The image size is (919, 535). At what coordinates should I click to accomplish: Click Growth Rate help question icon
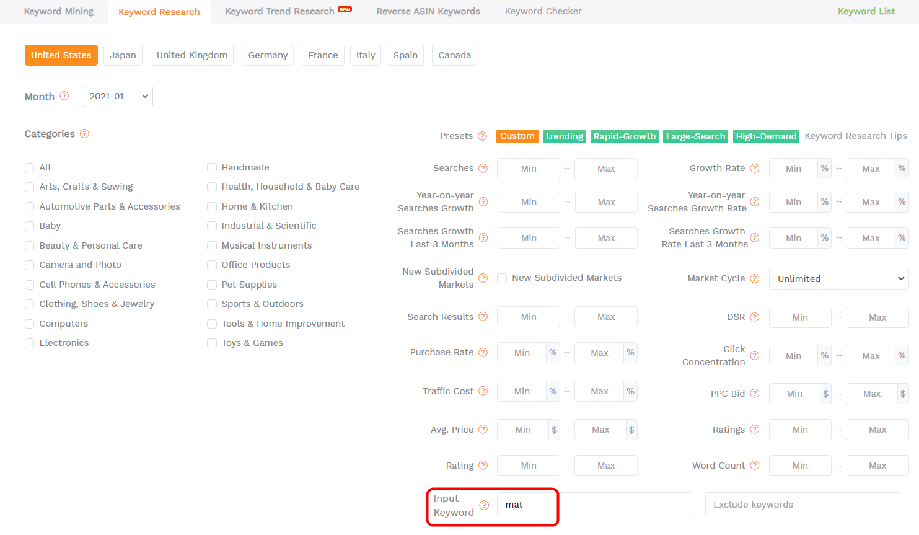754,168
